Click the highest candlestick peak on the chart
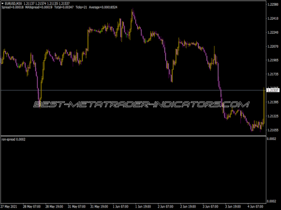281x210 pixels. (133, 11)
